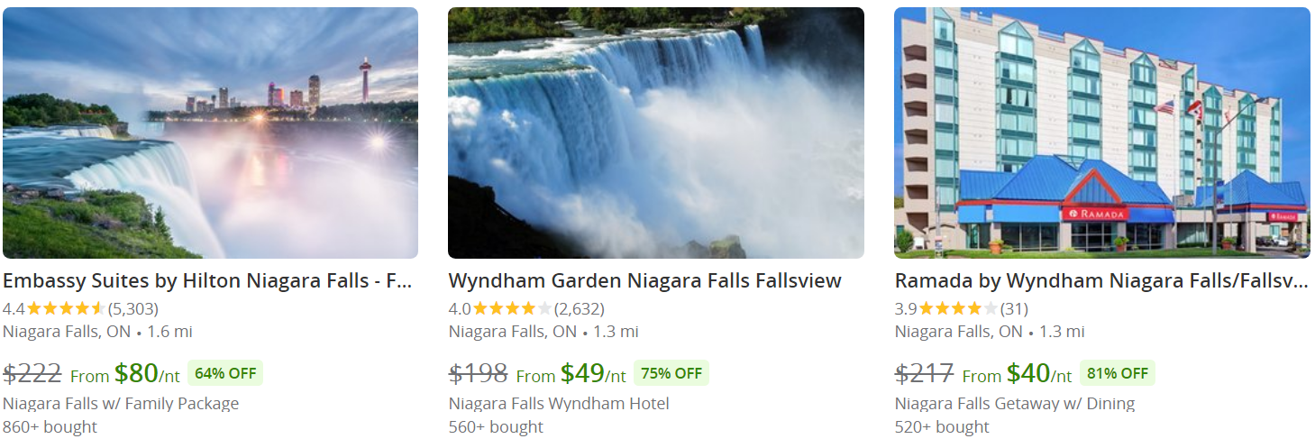
Task: Click the 64% OFF badge
Action: point(225,373)
